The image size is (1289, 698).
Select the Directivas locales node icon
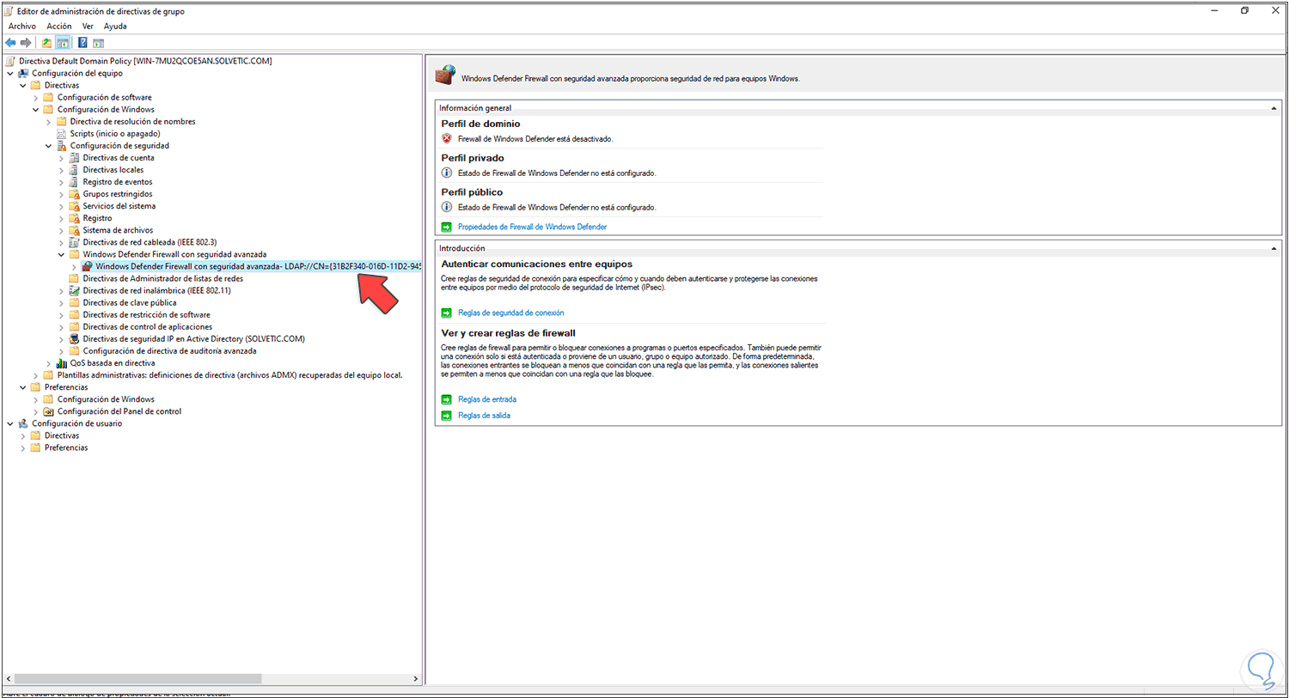pyautogui.click(x=74, y=170)
